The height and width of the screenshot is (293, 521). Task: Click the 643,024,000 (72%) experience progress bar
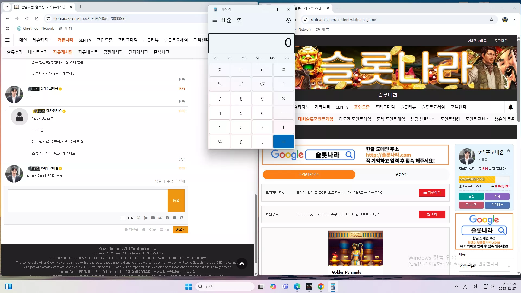point(484,179)
